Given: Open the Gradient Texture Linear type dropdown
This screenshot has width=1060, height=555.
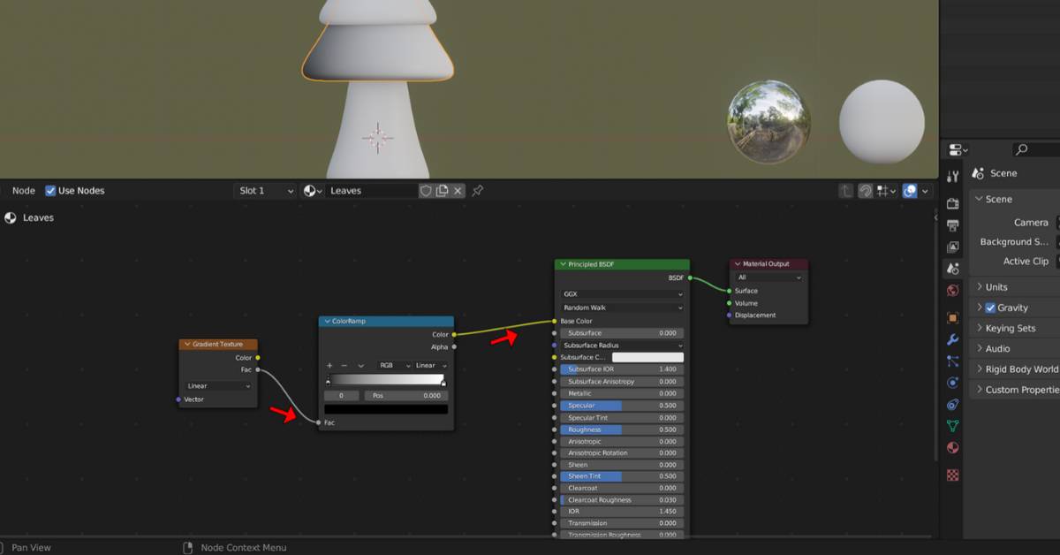Looking at the screenshot, I should click(218, 386).
